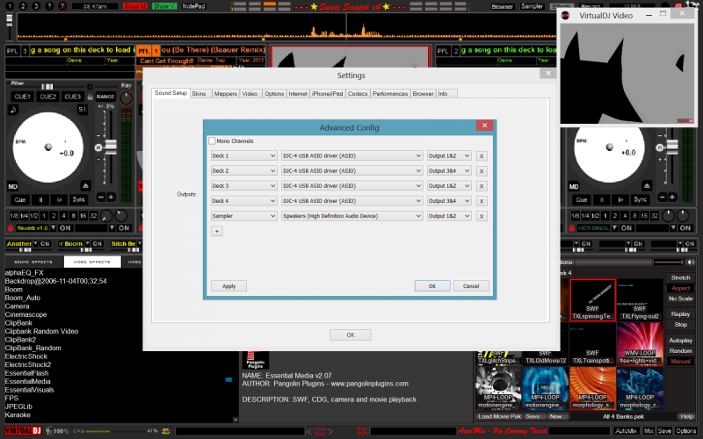Image resolution: width=703 pixels, height=439 pixels.
Task: Click the Key knob on left deck
Action: pyautogui.click(x=126, y=98)
